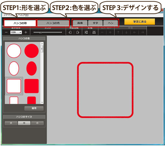Click the move left arrow icon
The image size is (165, 146).
click(x=135, y=32)
